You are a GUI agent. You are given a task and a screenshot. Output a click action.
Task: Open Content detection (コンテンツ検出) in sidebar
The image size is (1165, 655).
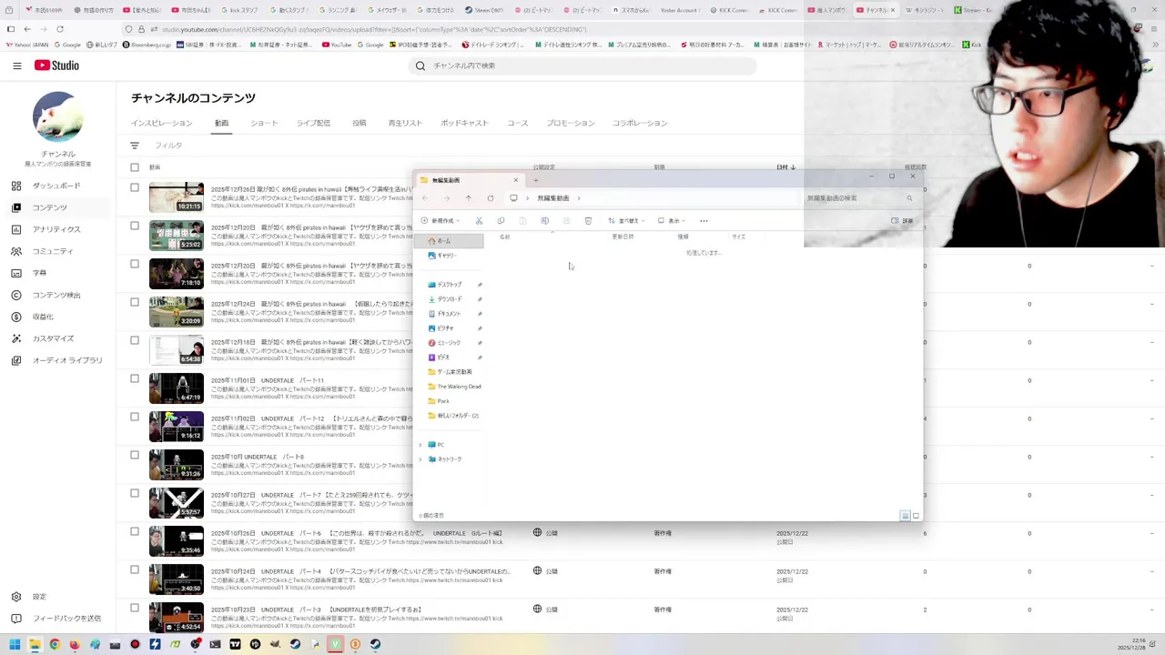(56, 295)
